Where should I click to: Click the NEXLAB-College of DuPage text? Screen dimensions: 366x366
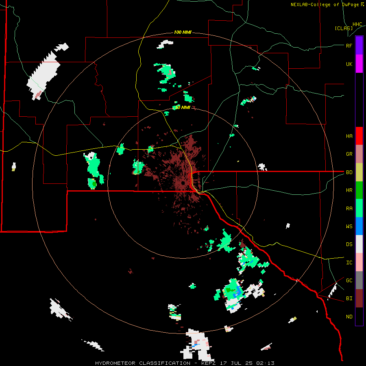tap(325, 4)
